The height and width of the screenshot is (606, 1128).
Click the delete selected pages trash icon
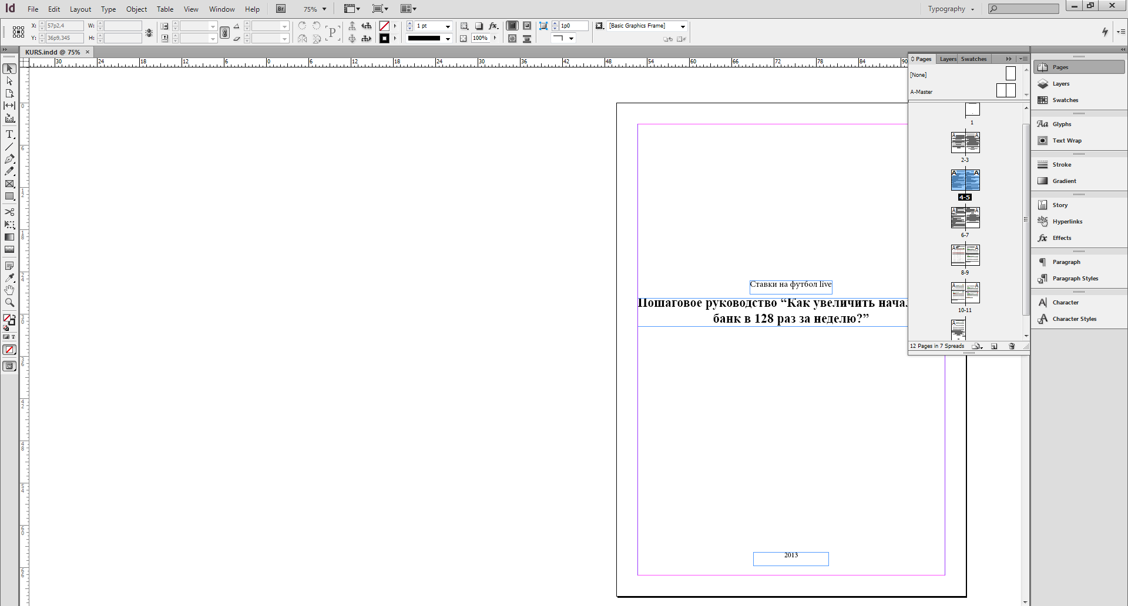tap(1012, 346)
